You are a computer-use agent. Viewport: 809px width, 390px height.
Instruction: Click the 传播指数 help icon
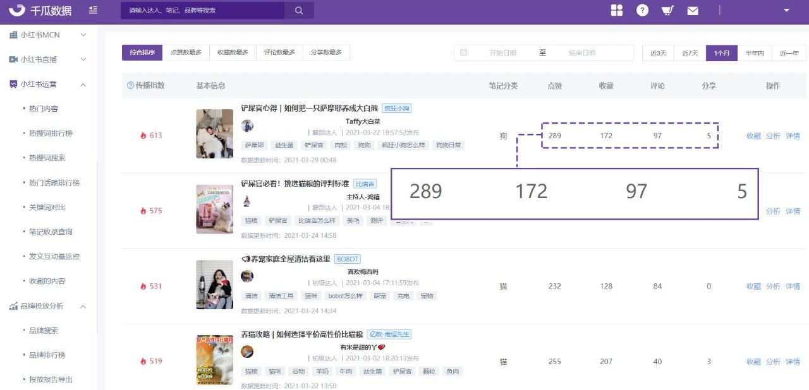131,85
